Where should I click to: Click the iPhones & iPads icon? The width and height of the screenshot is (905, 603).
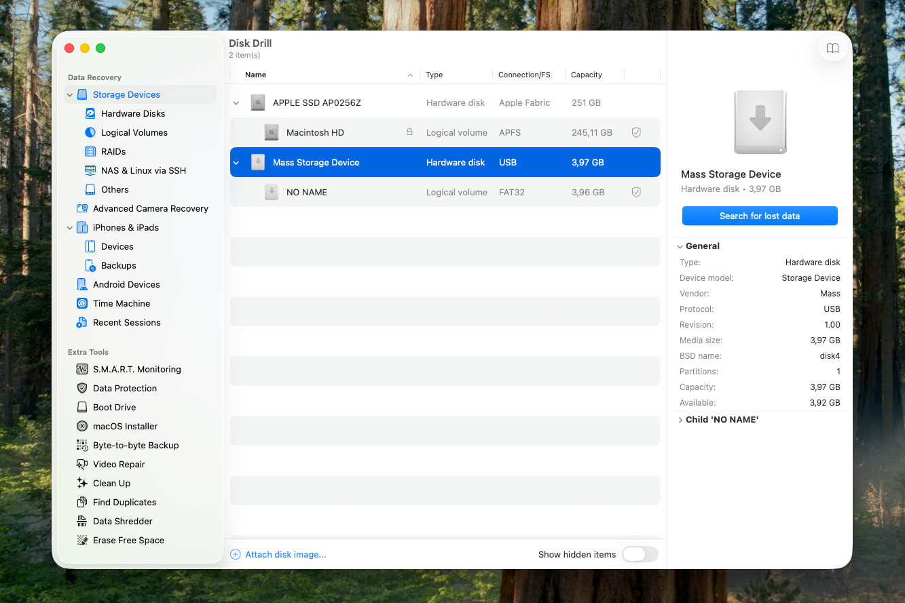coord(82,227)
